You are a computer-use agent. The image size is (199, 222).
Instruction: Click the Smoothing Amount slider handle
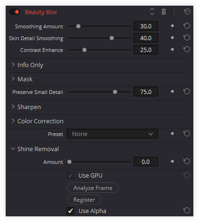point(78,26)
